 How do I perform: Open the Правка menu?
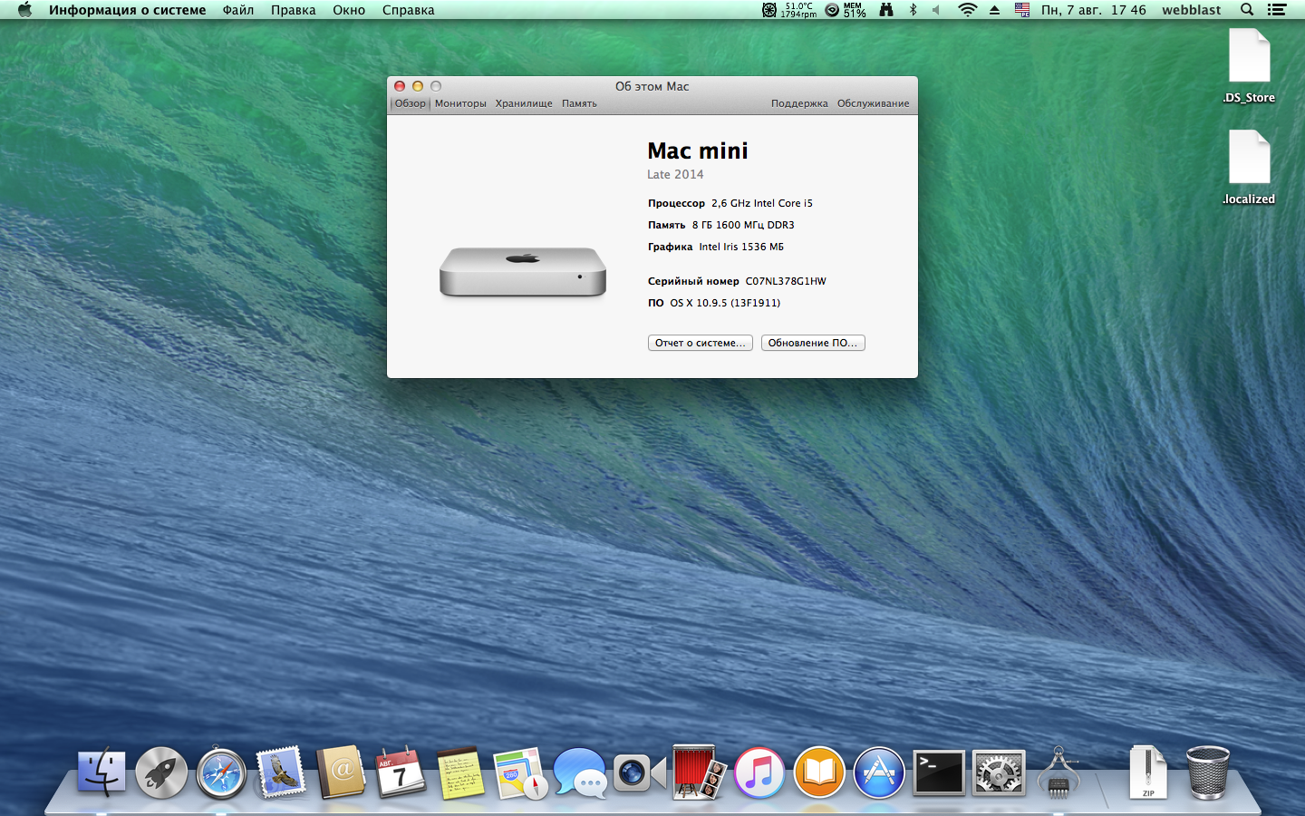[x=294, y=10]
